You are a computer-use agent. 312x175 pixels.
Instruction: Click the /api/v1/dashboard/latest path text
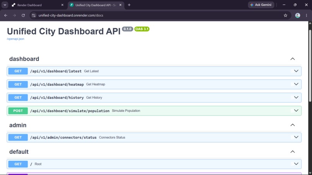(x=56, y=71)
